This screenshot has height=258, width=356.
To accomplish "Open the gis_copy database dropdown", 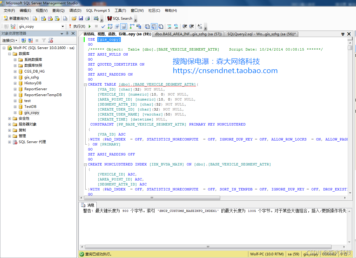I will [63, 26].
